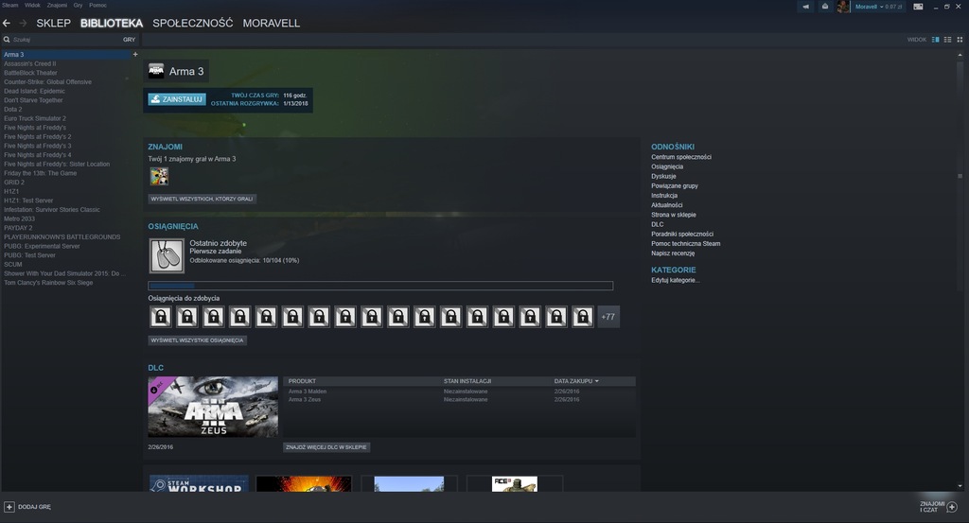Open the Arma 3 Zeus DLC image
This screenshot has height=523, width=969.
click(x=213, y=407)
